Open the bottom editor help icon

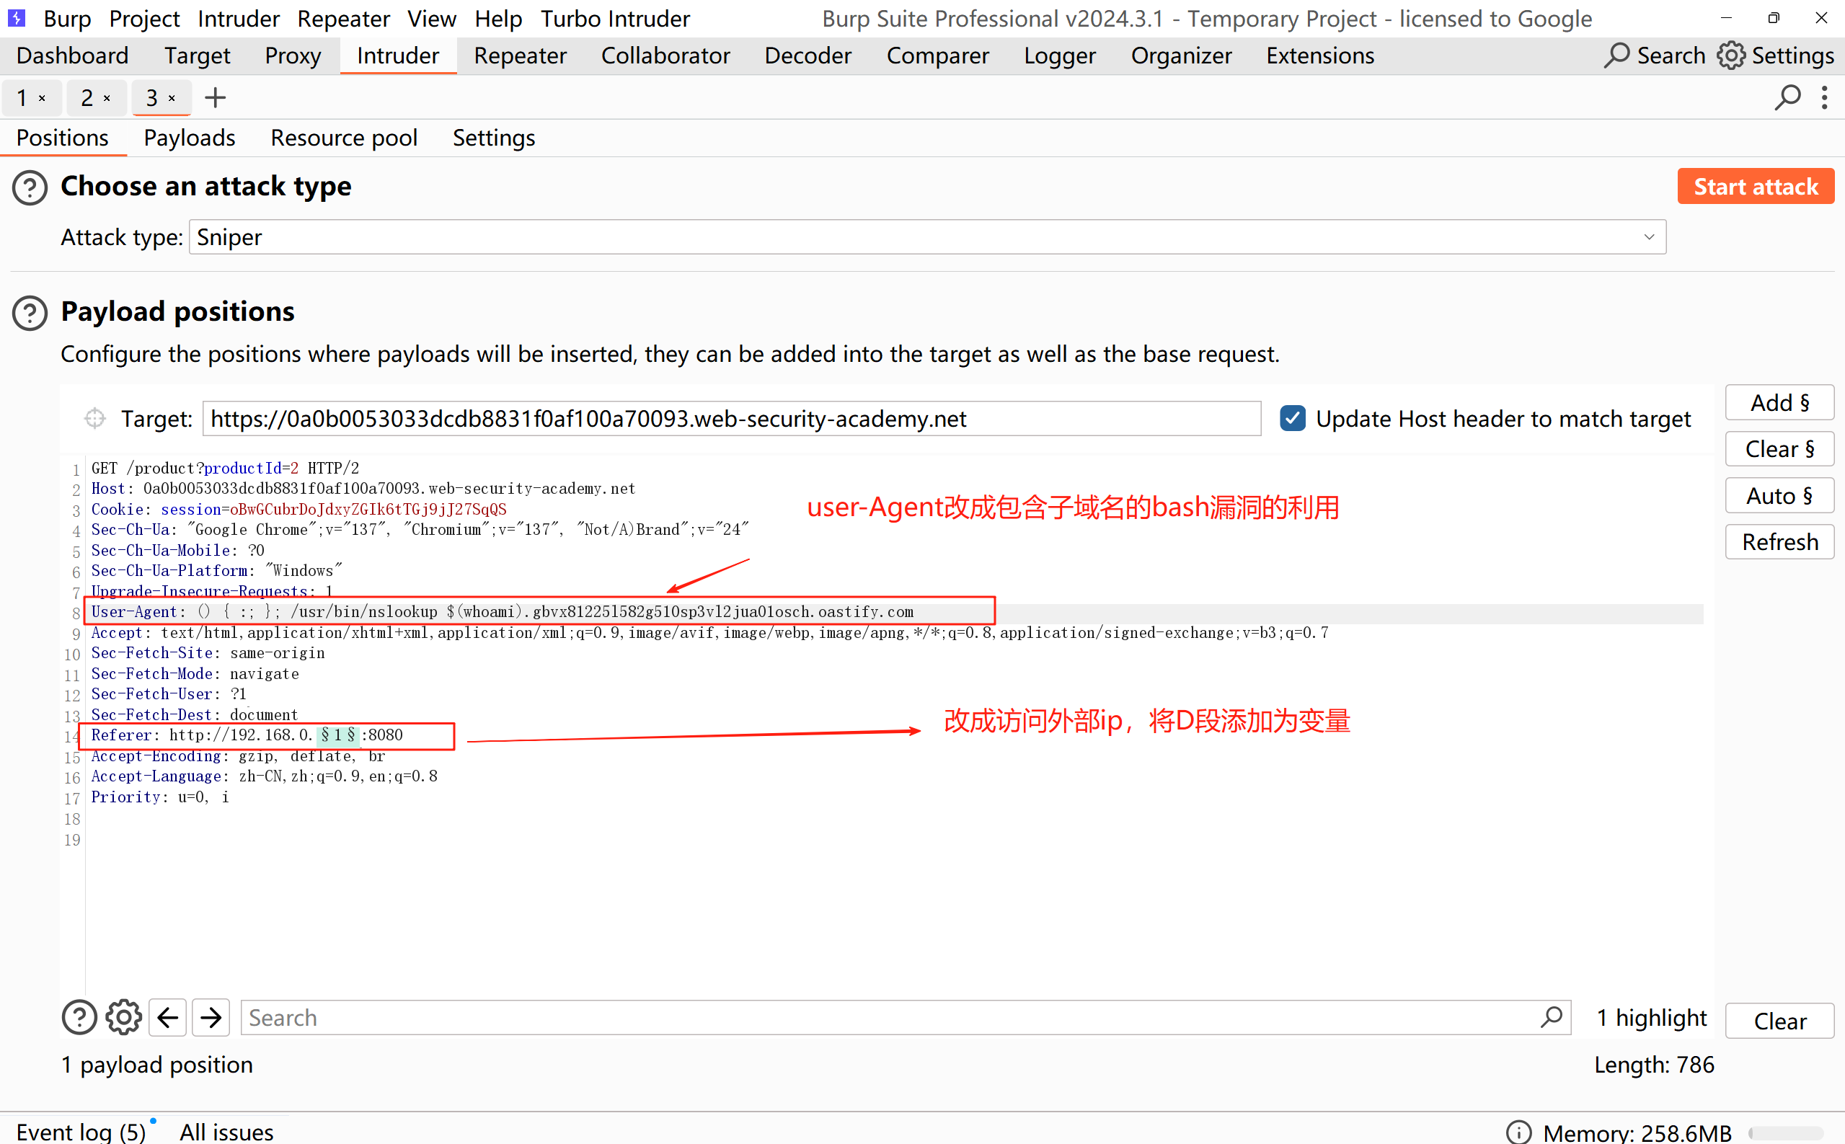point(79,1018)
